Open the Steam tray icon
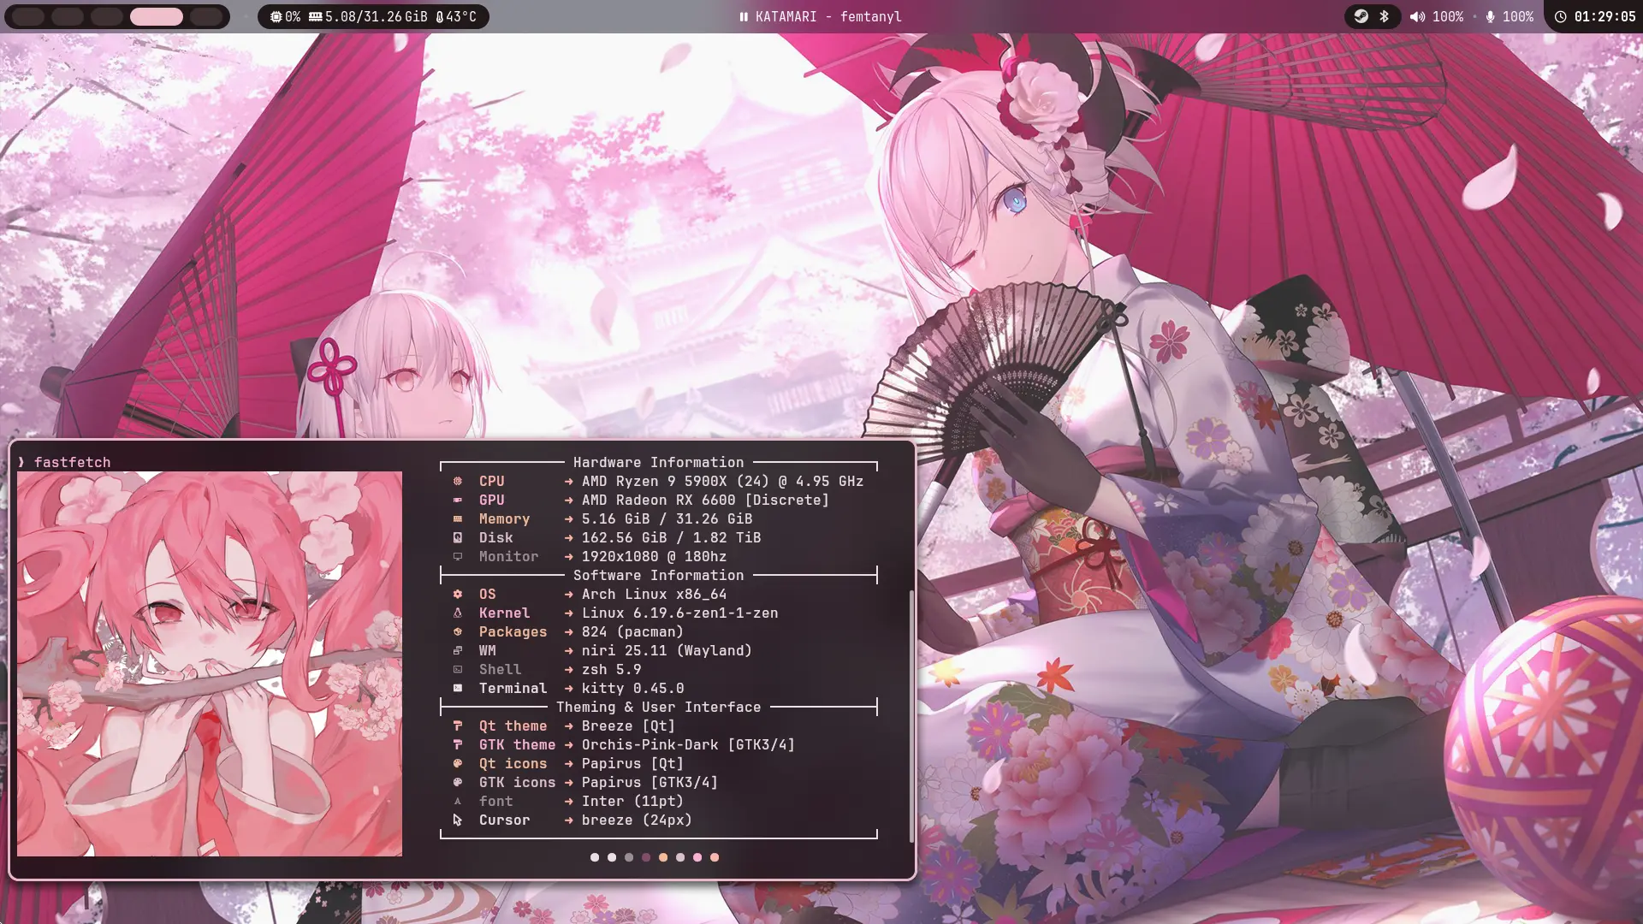 (1361, 16)
